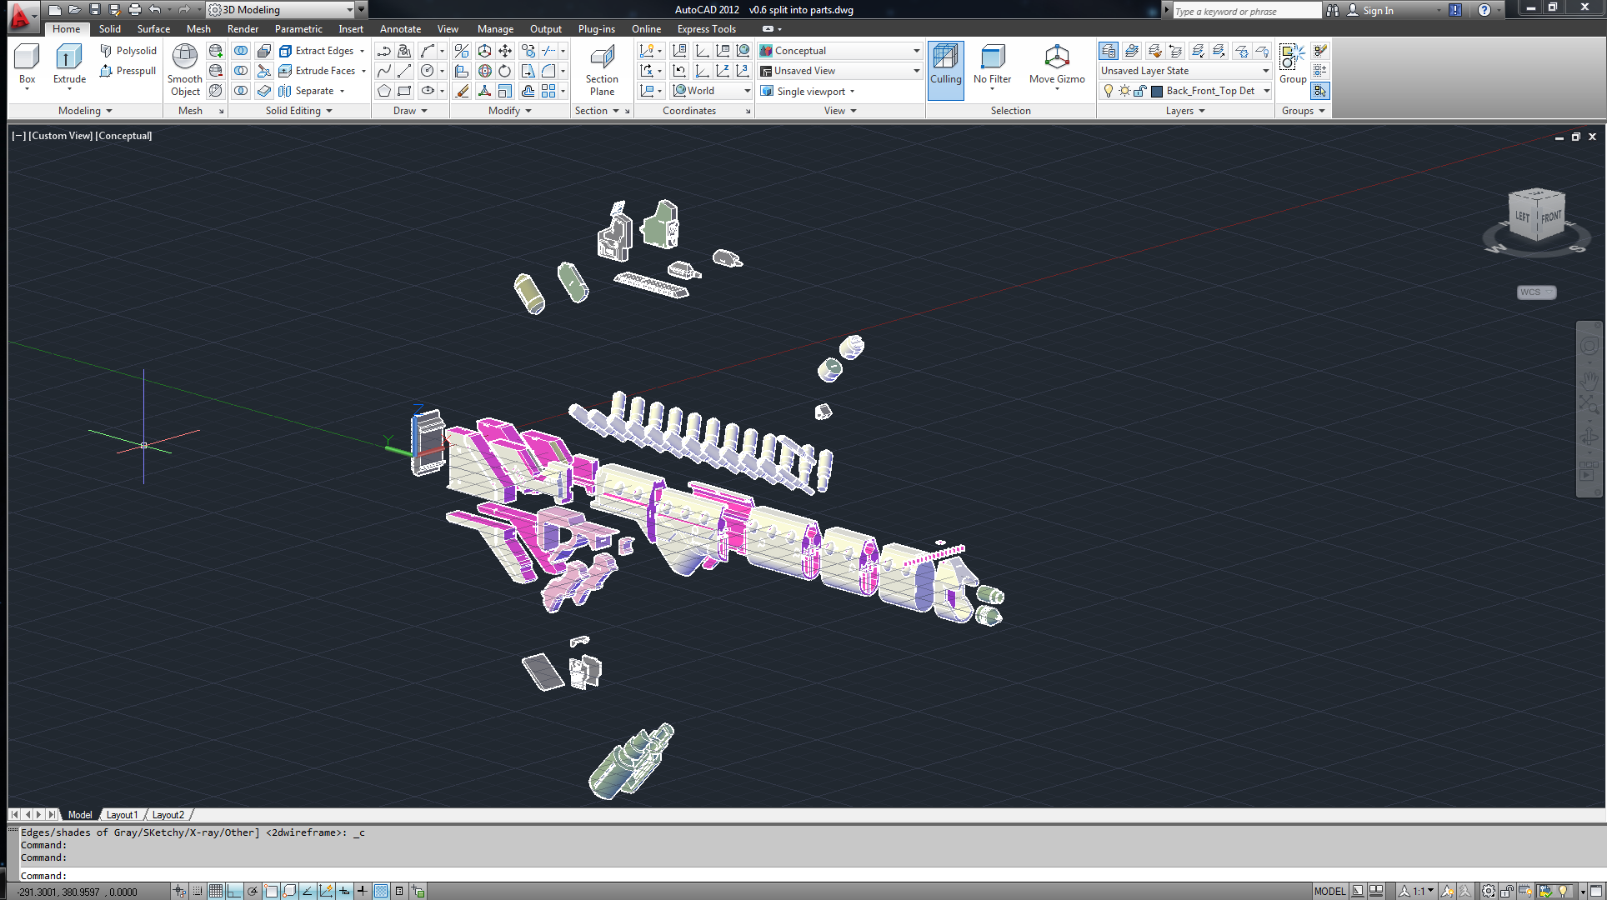Activate the Smooth Object mesh tool
Viewport: 1607px width, 900px height.
[x=184, y=58]
